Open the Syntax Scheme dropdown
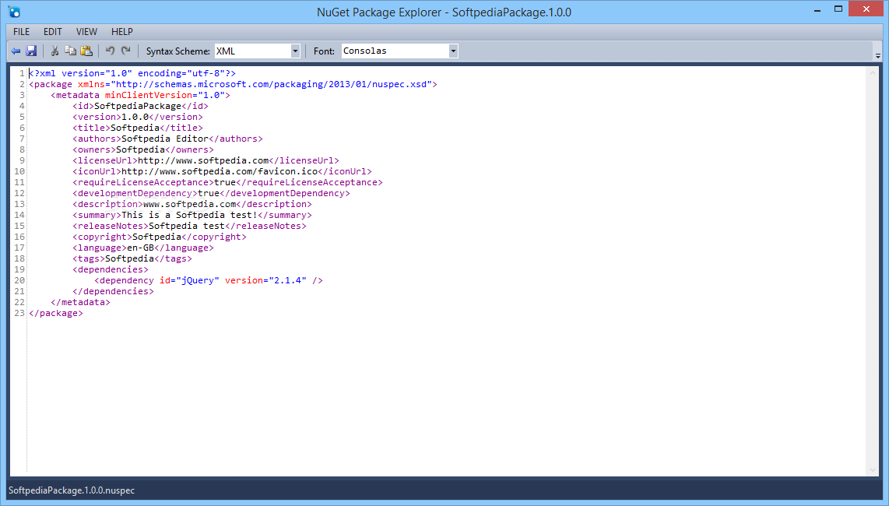The height and width of the screenshot is (506, 889). click(x=295, y=51)
